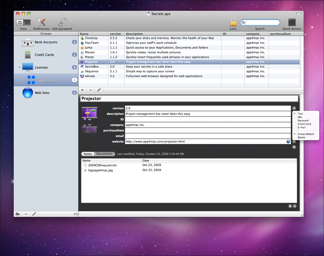Screen dimensions: 324x256
Task: Select the Séquence entry icon
Action: pos(82,71)
